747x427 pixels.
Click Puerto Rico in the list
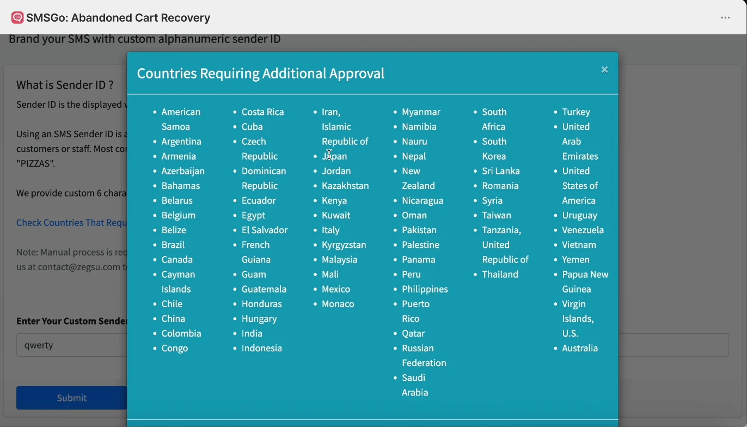(416, 311)
